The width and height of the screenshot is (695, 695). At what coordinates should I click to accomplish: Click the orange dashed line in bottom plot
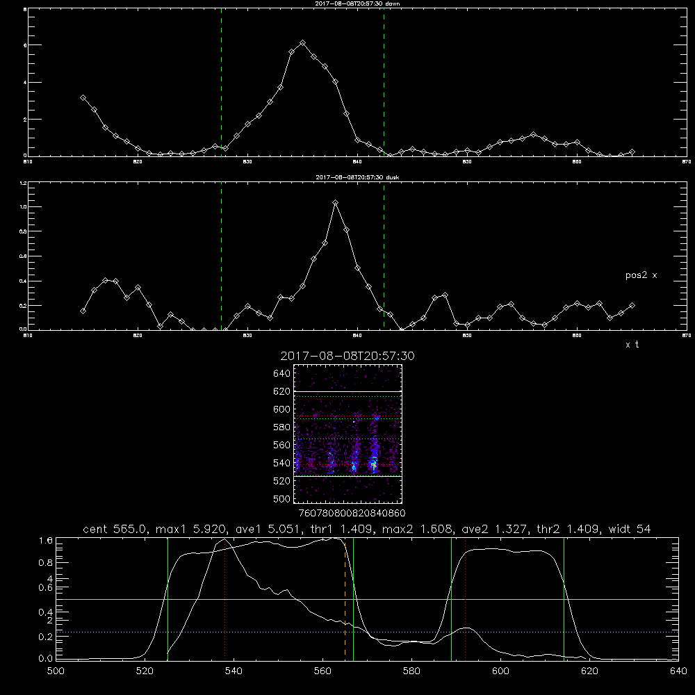pos(345,599)
